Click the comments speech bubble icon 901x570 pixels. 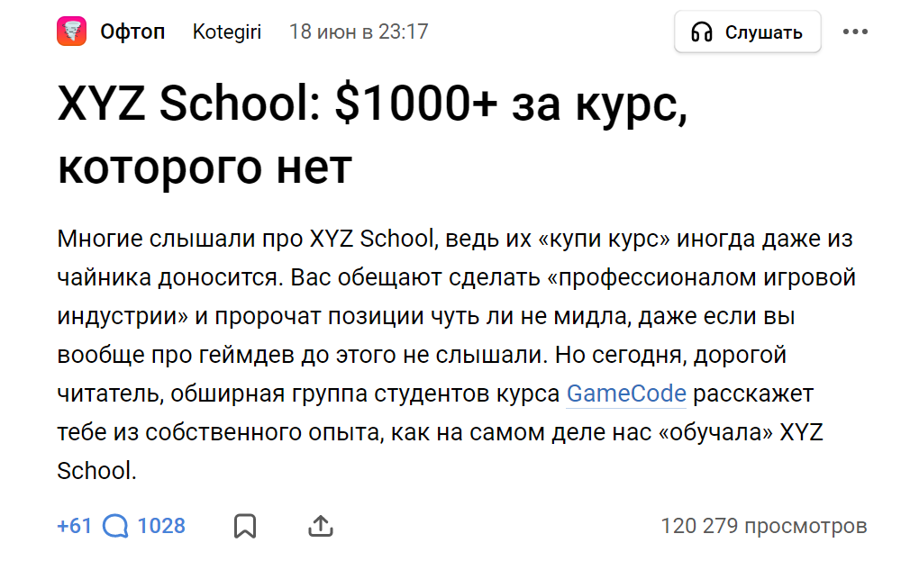tap(115, 526)
